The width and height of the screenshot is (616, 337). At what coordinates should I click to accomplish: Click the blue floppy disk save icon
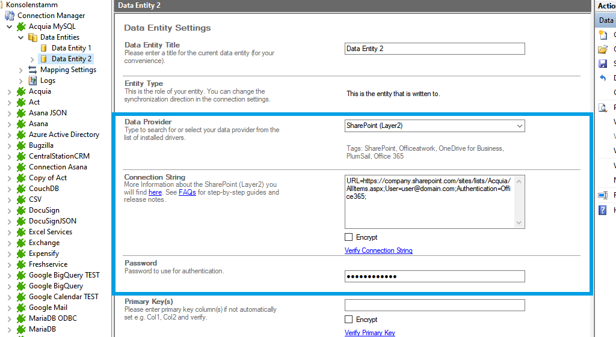(603, 64)
